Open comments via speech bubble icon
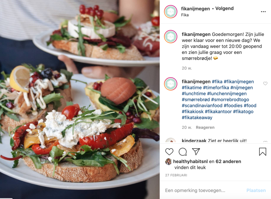 point(183,152)
